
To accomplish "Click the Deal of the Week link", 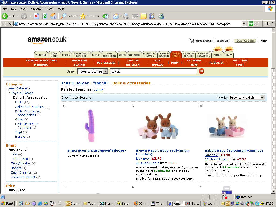I will [x=132, y=63].
